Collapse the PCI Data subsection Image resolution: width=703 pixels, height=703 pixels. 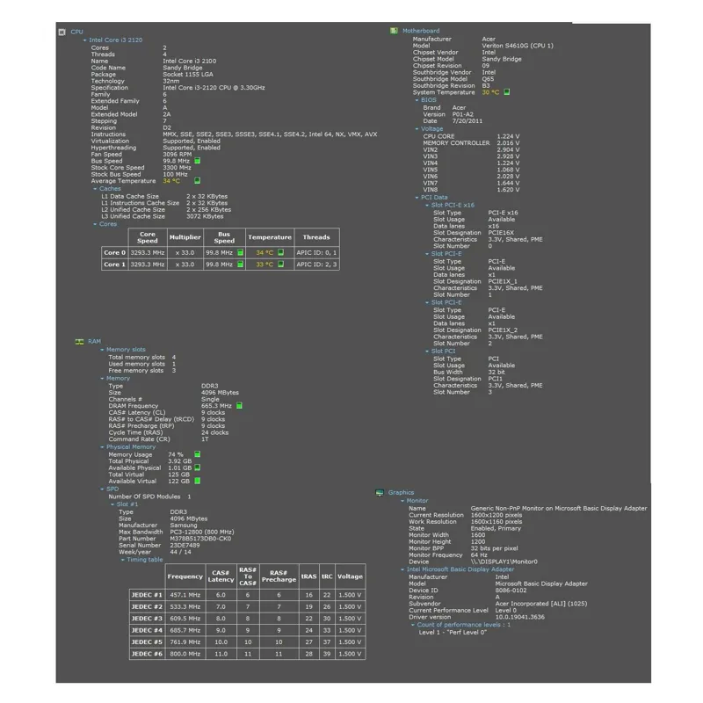[x=417, y=198]
